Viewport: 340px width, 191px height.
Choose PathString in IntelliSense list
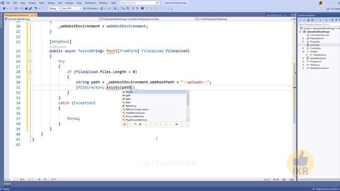click(x=131, y=106)
